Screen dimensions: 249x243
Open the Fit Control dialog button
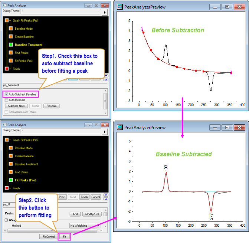(x=49, y=236)
